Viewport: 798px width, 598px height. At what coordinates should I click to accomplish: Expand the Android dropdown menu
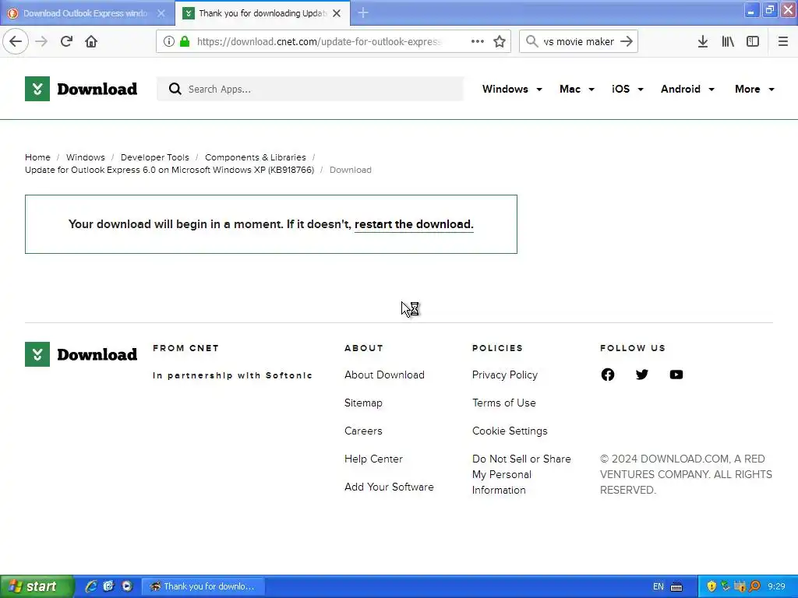[687, 89]
